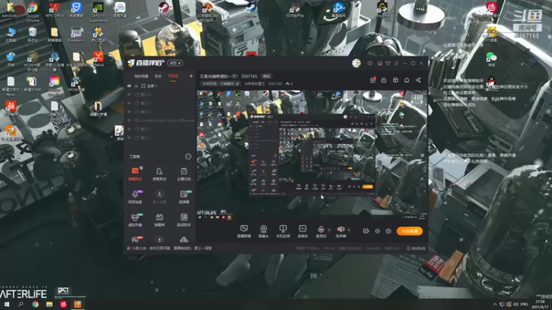Screen dimensions: 552x310
Task: Open the 弹幕秀 tool
Action: (159, 220)
